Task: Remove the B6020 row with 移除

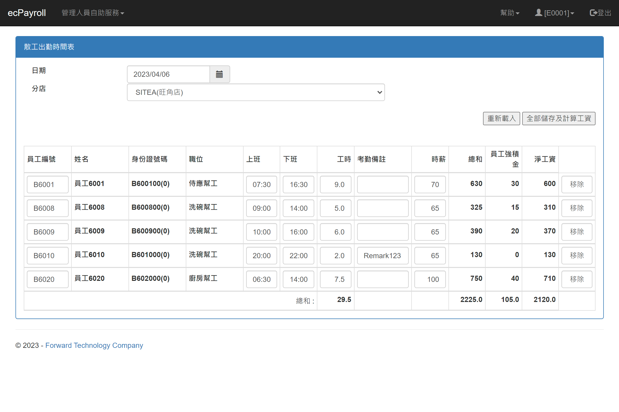Action: (577, 279)
